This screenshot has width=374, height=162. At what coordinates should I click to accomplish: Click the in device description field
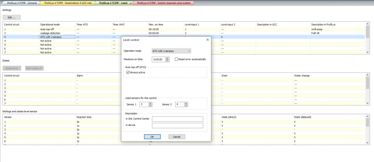coord(177,125)
